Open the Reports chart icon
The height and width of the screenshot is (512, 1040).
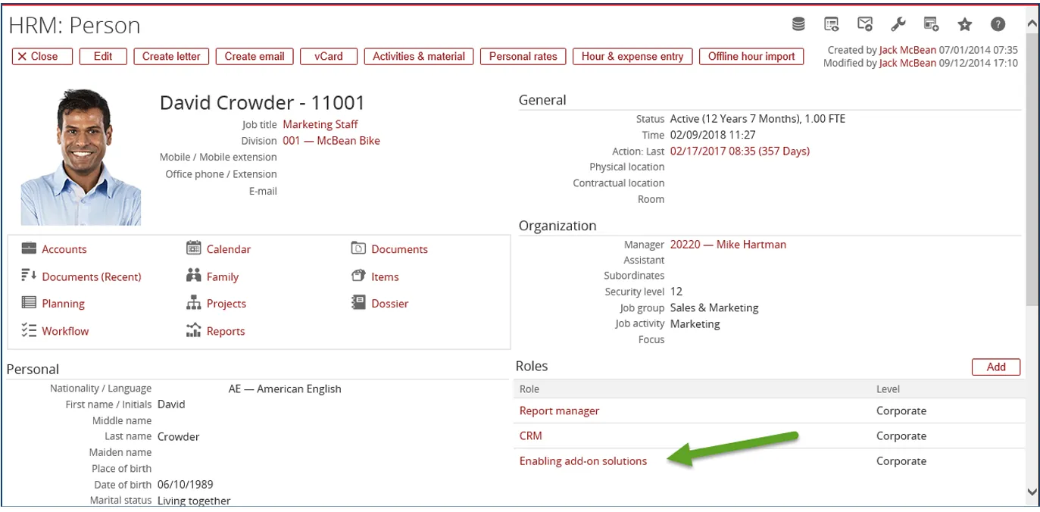tap(194, 330)
